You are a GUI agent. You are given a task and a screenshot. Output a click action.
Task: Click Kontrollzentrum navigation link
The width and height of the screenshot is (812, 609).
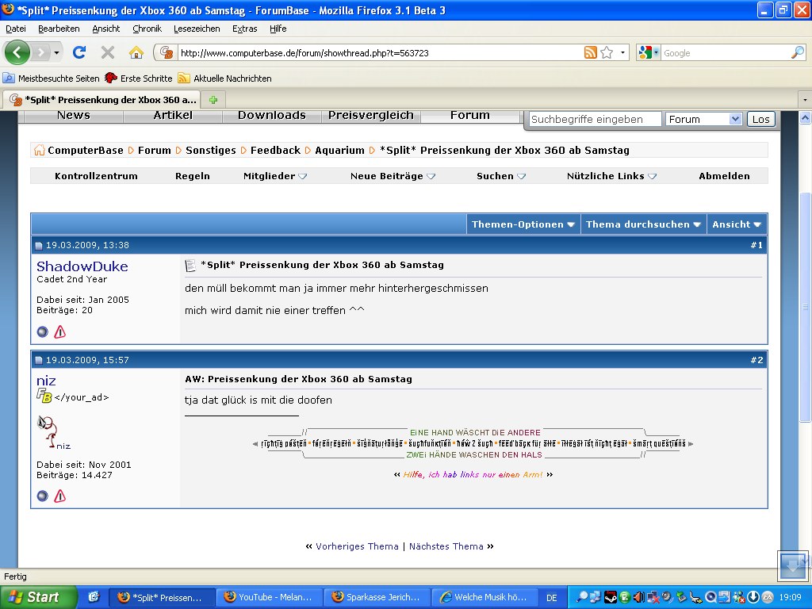coord(96,176)
